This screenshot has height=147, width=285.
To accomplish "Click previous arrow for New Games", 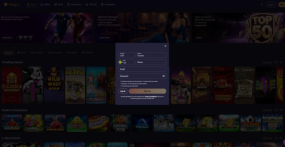I will 276,138.
